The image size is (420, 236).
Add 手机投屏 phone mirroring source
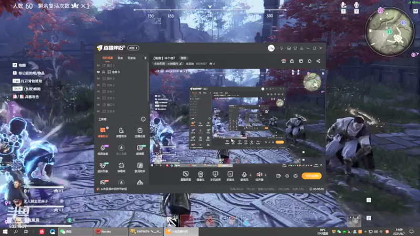coord(215,176)
